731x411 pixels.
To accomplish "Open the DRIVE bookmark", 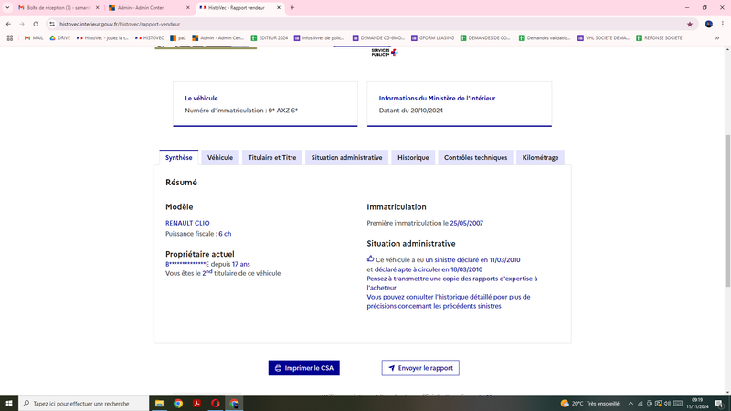I will coord(59,38).
